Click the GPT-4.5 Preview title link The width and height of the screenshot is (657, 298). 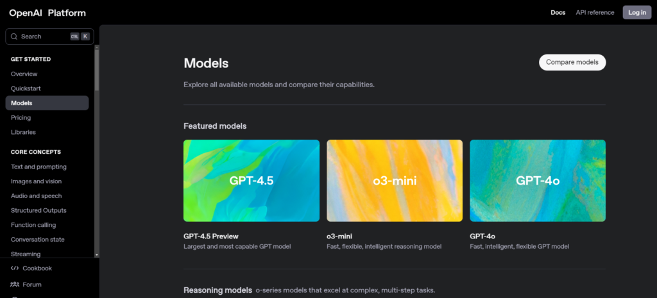point(211,236)
